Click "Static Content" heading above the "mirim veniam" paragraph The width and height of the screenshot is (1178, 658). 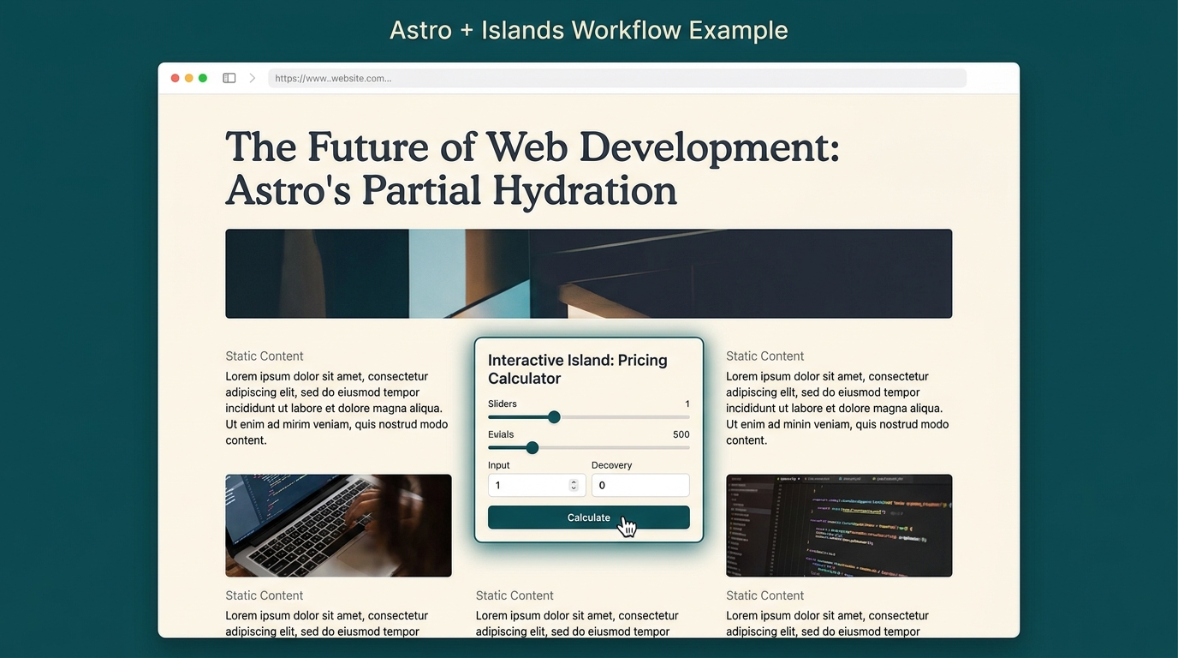point(265,356)
